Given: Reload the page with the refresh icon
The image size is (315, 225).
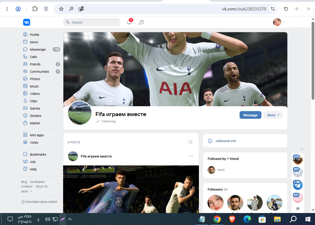Looking at the screenshot, I should [286, 9].
